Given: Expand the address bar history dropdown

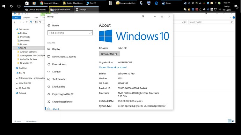Looking at the screenshot, I should click(x=182, y=22).
